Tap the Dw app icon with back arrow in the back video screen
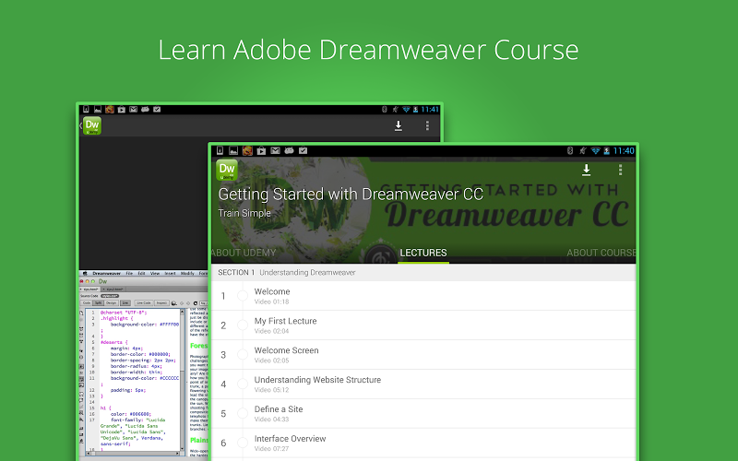Viewport: 738px width, 461px height. coord(90,125)
